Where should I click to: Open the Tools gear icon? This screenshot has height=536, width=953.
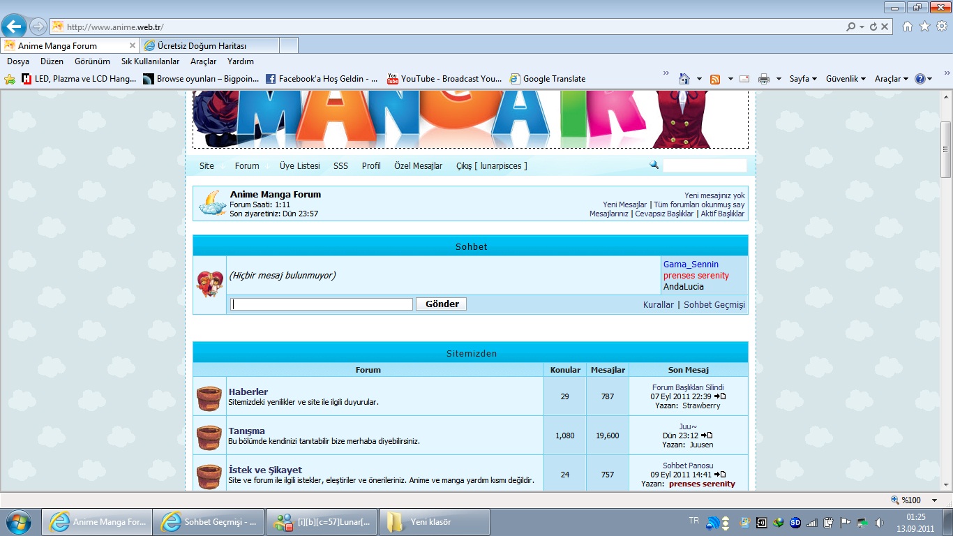(942, 27)
